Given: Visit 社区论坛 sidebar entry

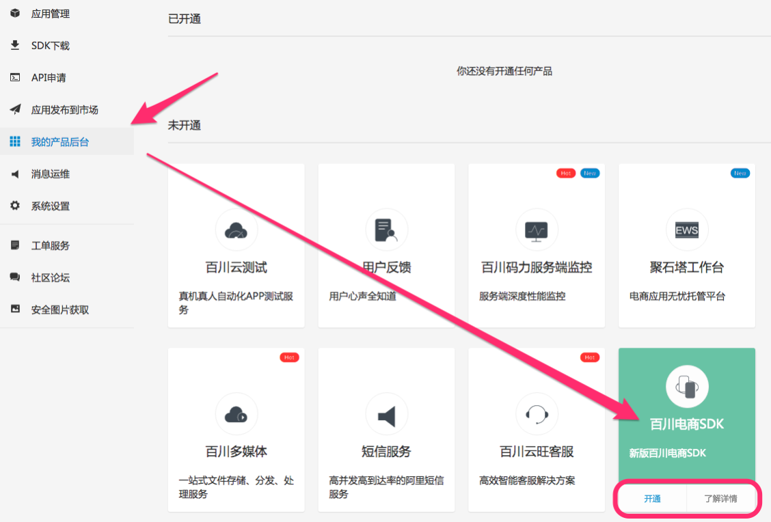Looking at the screenshot, I should 50,277.
